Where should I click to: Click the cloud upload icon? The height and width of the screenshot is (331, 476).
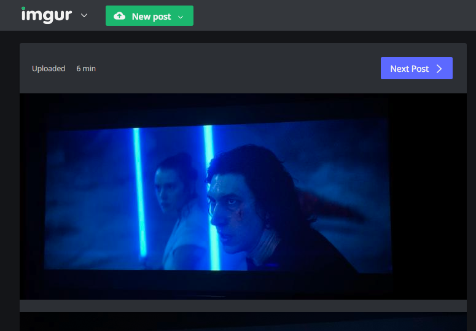click(x=119, y=16)
